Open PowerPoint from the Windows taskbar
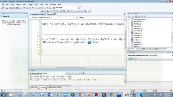 [81, 95]
